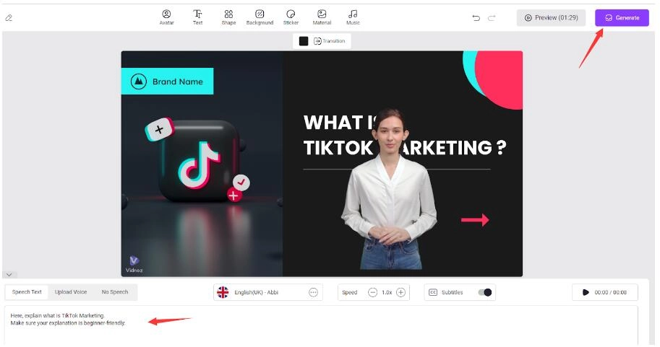
Task: Open the Transition options
Action: click(329, 41)
